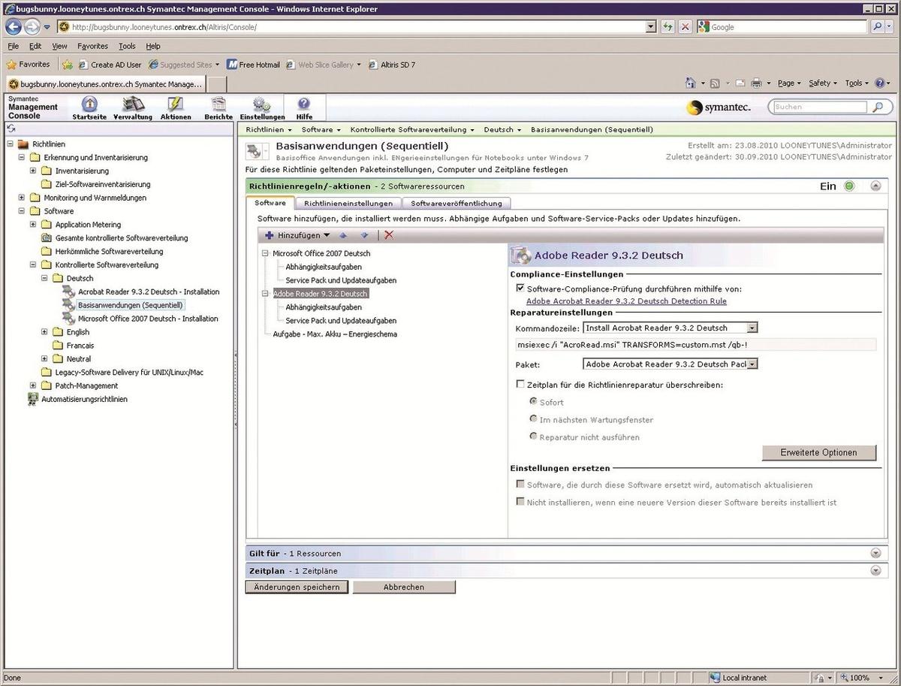Open the Hinzufügen dropdown menu
This screenshot has width=901, height=686.
tap(297, 235)
